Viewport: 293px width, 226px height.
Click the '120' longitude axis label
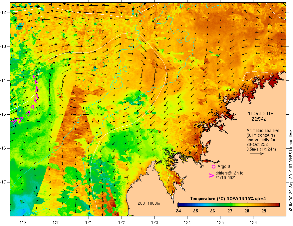(56, 222)
